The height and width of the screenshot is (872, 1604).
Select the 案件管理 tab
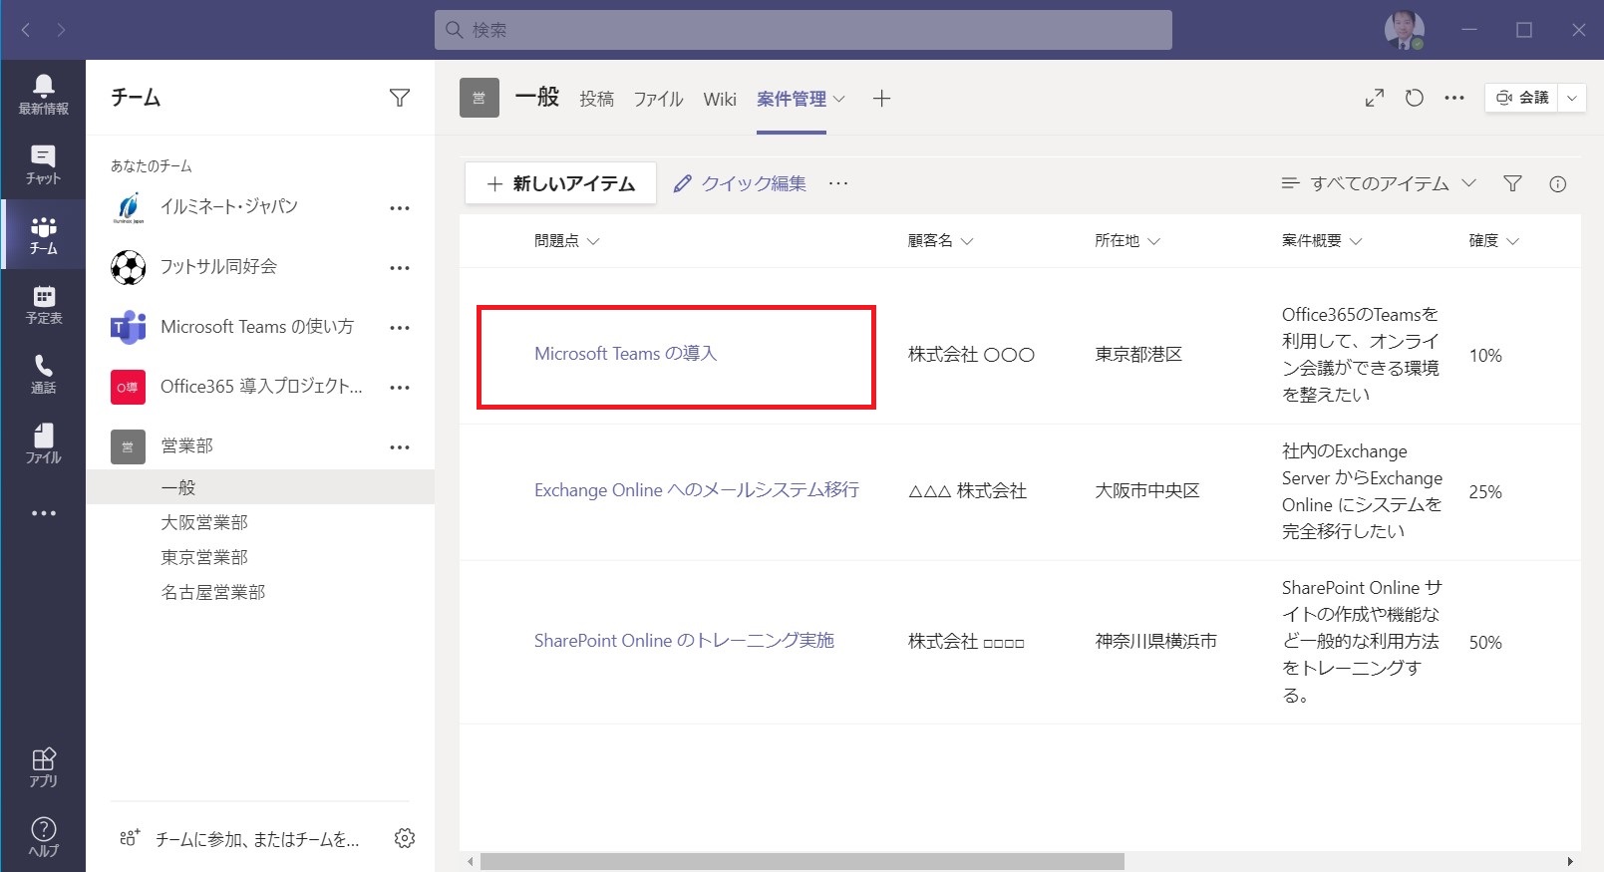pyautogui.click(x=792, y=99)
